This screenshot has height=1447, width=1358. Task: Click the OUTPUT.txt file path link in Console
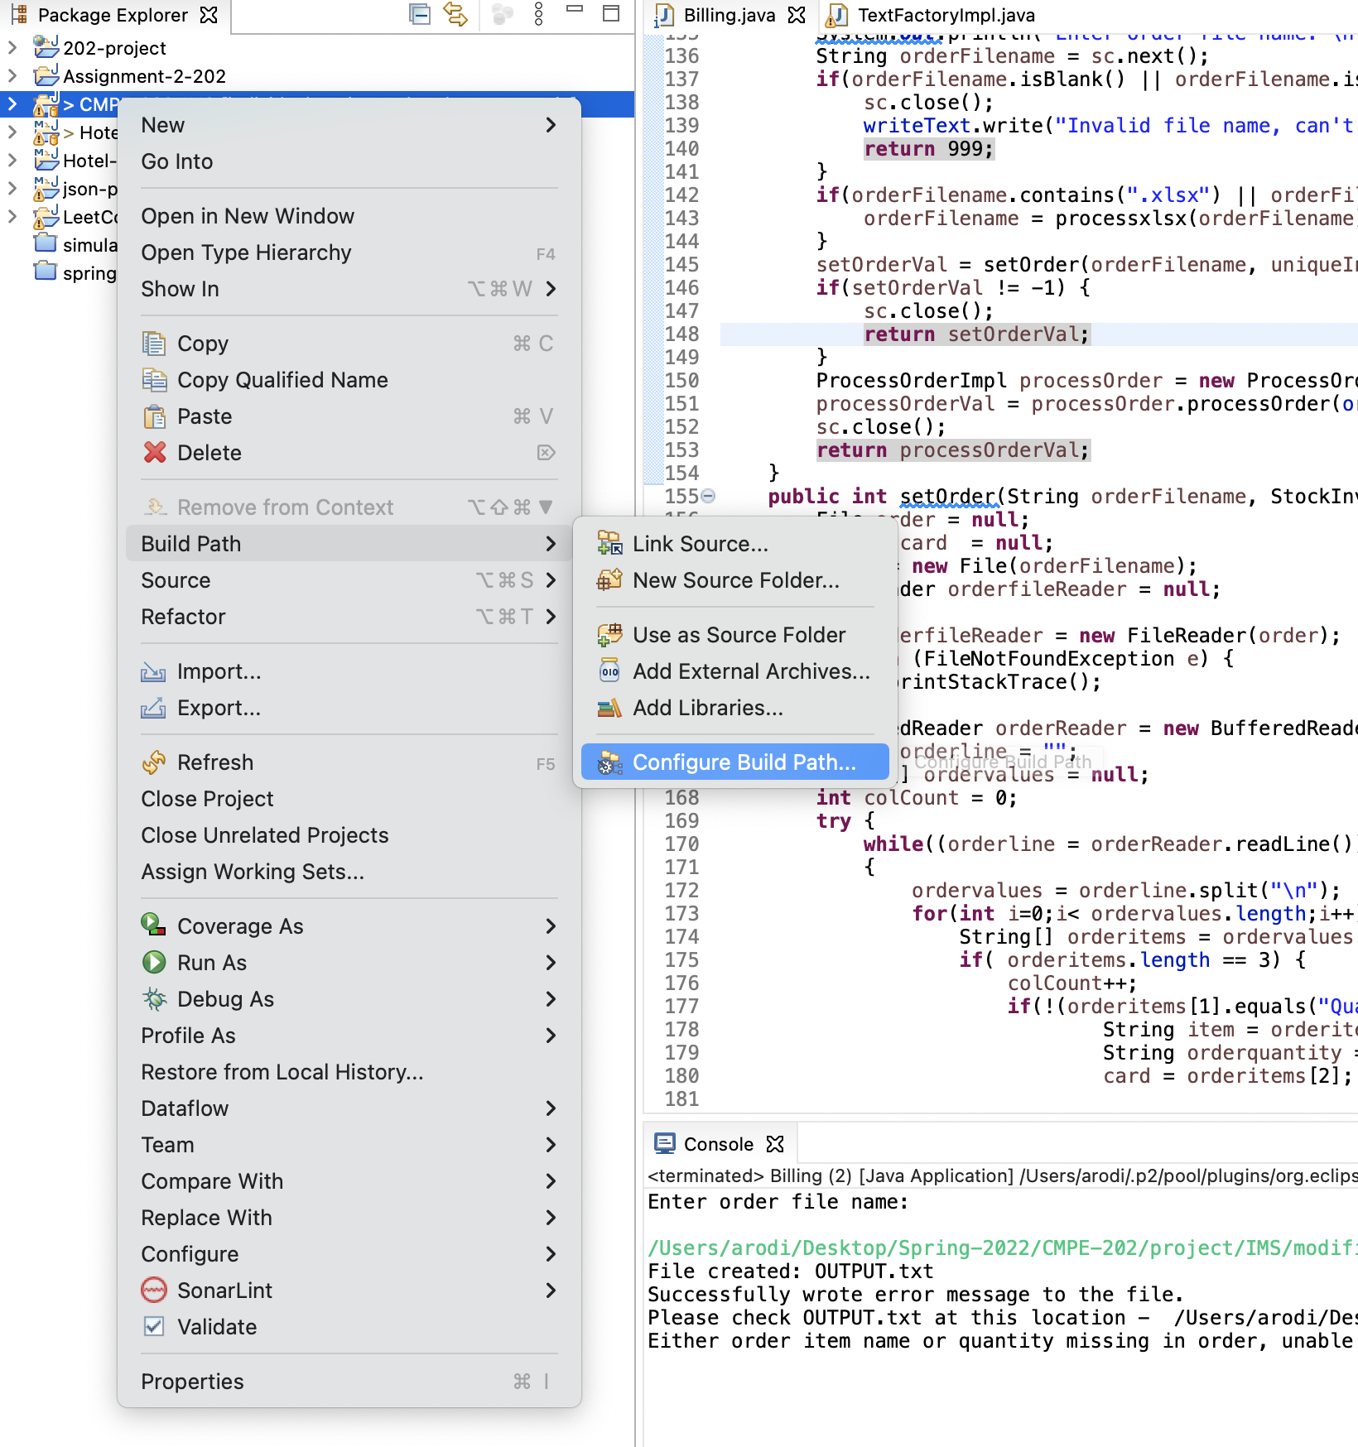[x=1002, y=1247]
